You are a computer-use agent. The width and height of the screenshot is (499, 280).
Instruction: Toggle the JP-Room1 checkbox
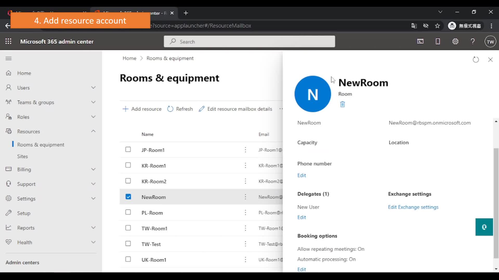coord(128,149)
